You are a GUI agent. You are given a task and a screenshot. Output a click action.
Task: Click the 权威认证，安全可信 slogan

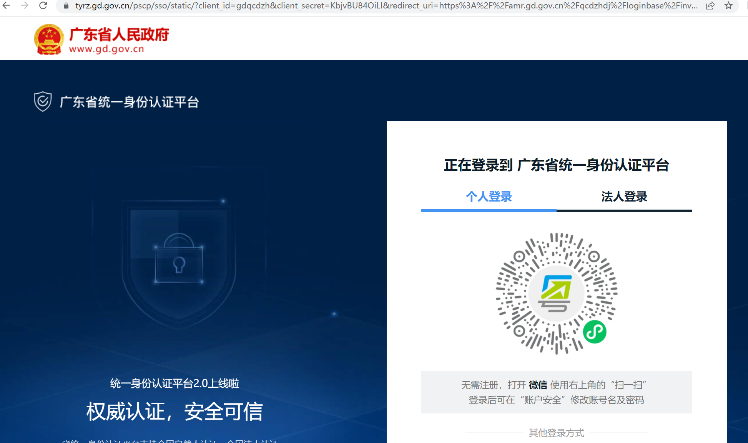point(175,412)
